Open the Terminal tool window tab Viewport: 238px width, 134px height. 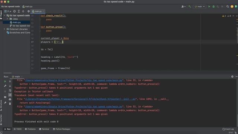pos(44,129)
